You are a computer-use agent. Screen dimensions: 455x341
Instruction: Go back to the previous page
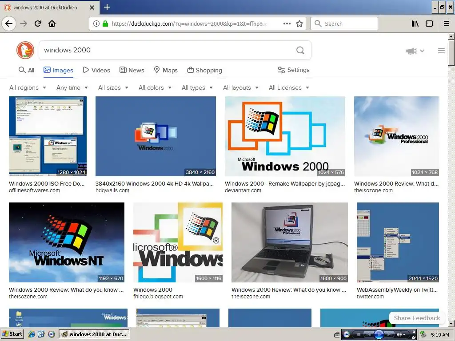(x=9, y=24)
